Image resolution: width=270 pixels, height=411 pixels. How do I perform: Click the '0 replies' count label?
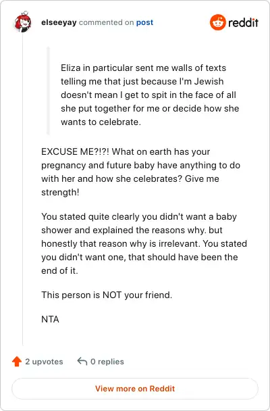coord(107,362)
